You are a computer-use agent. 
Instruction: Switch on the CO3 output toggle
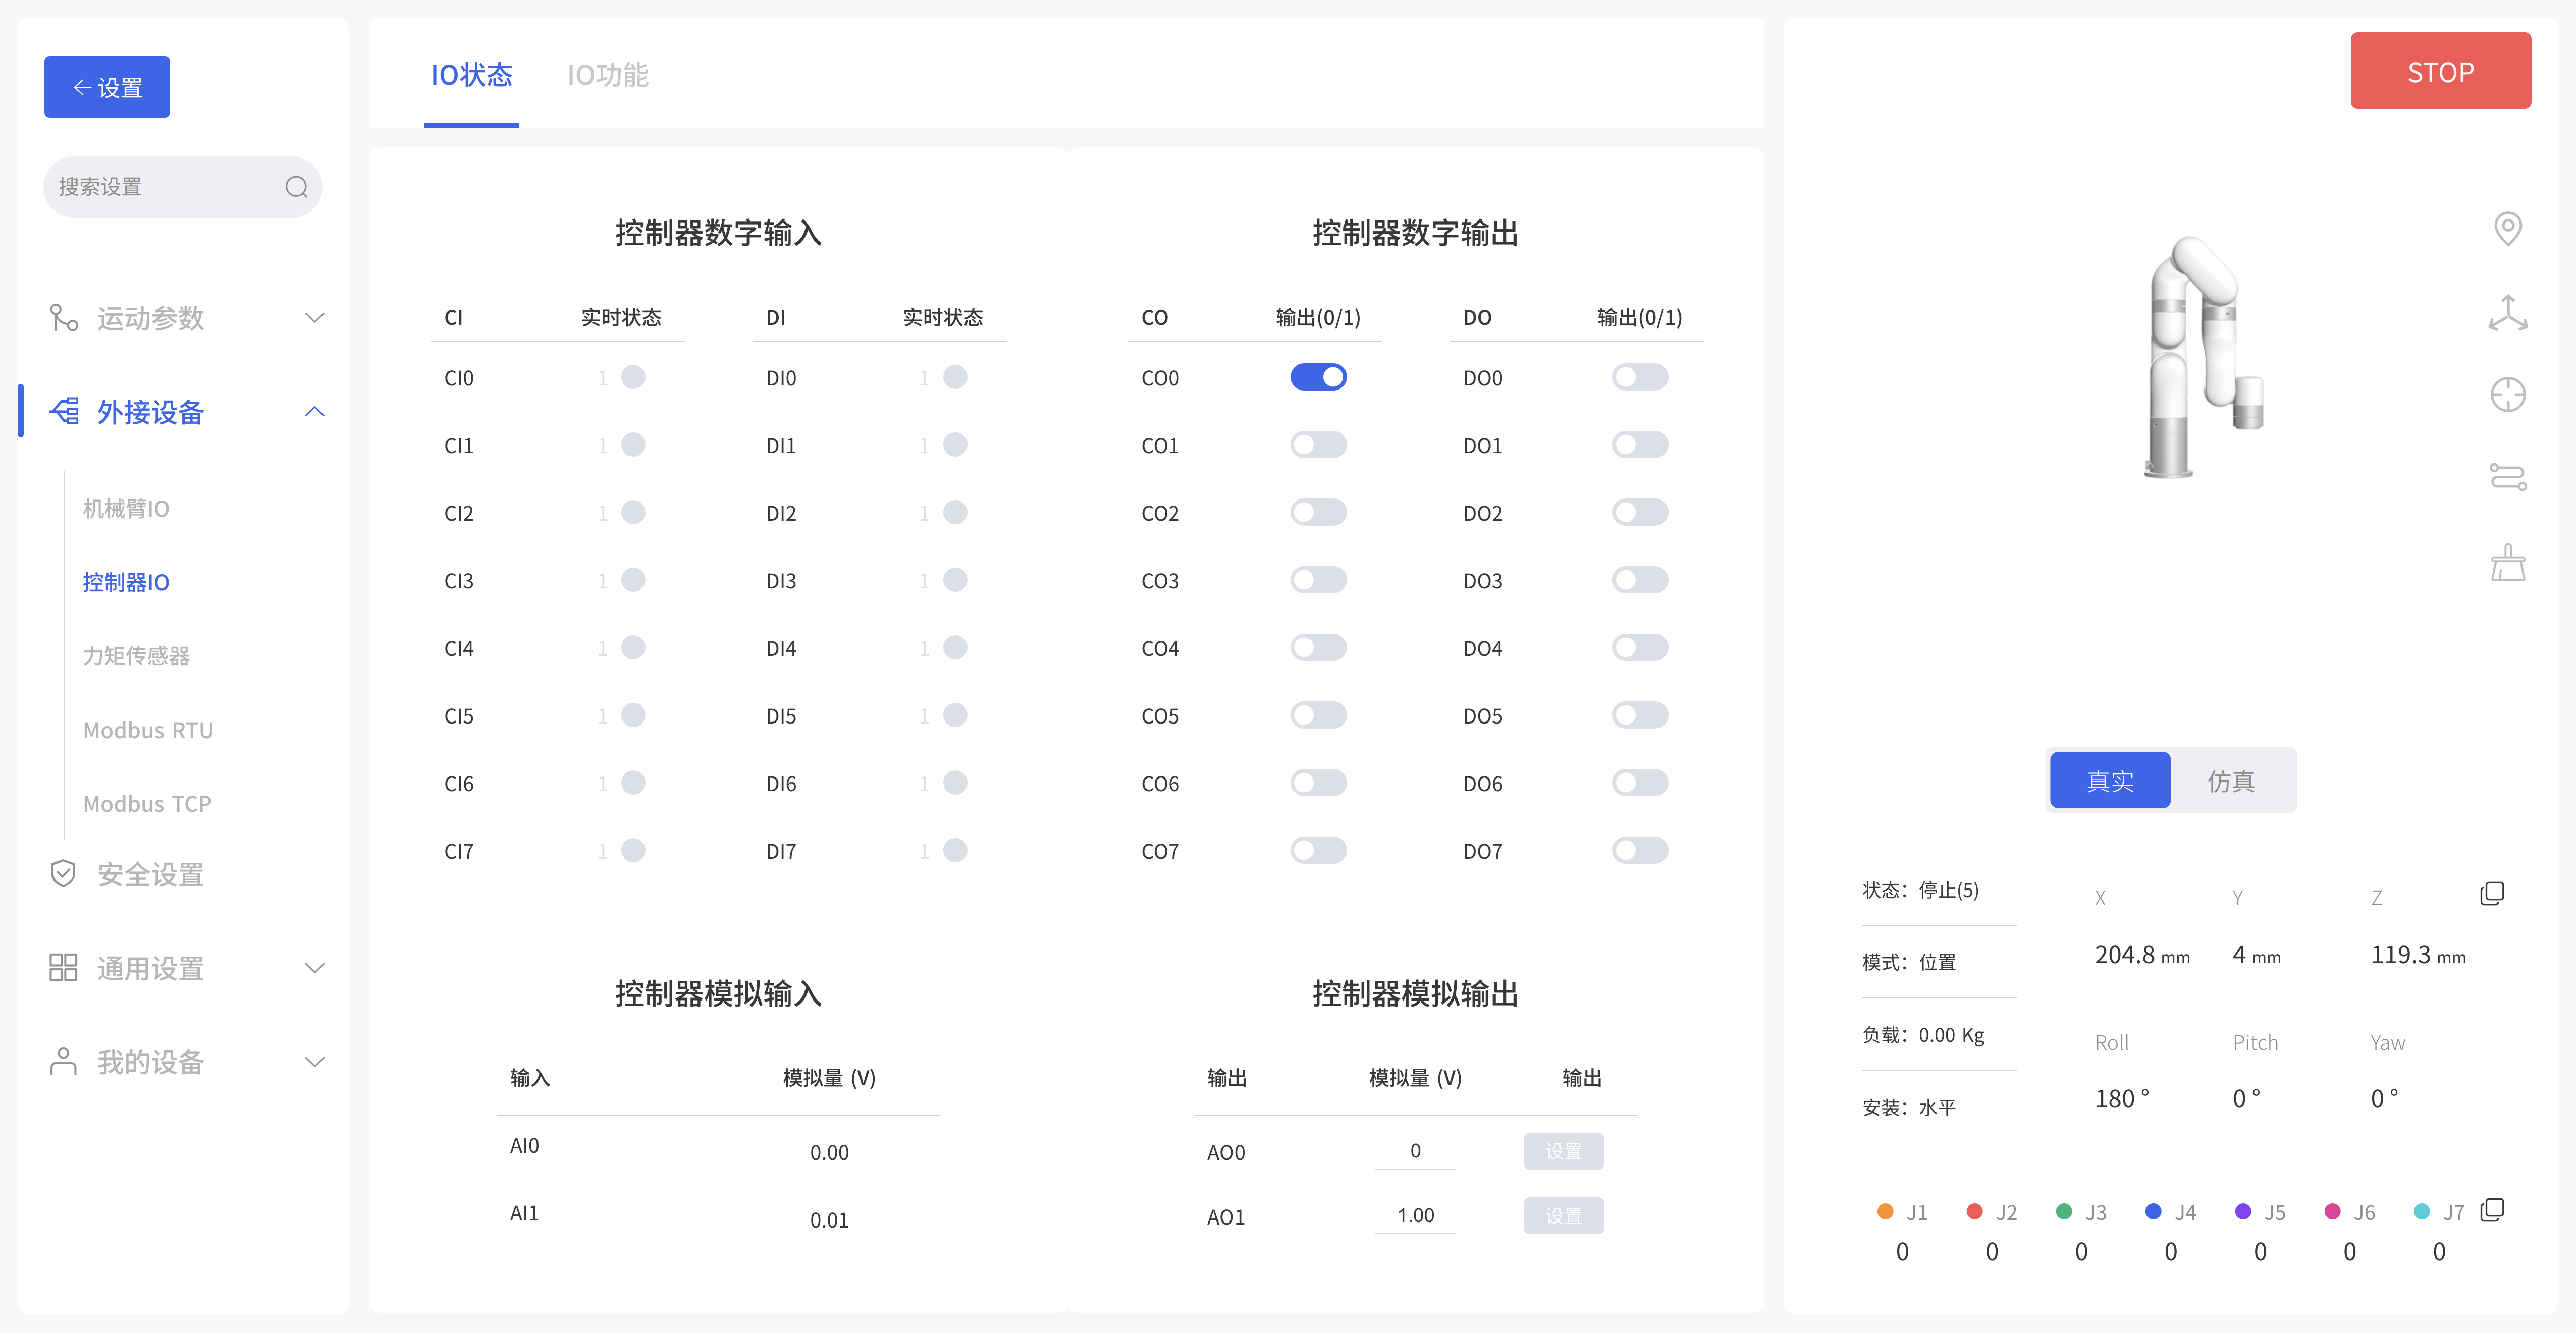[1318, 580]
